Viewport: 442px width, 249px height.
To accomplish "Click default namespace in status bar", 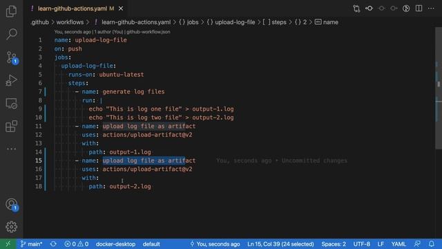I will 151,244.
